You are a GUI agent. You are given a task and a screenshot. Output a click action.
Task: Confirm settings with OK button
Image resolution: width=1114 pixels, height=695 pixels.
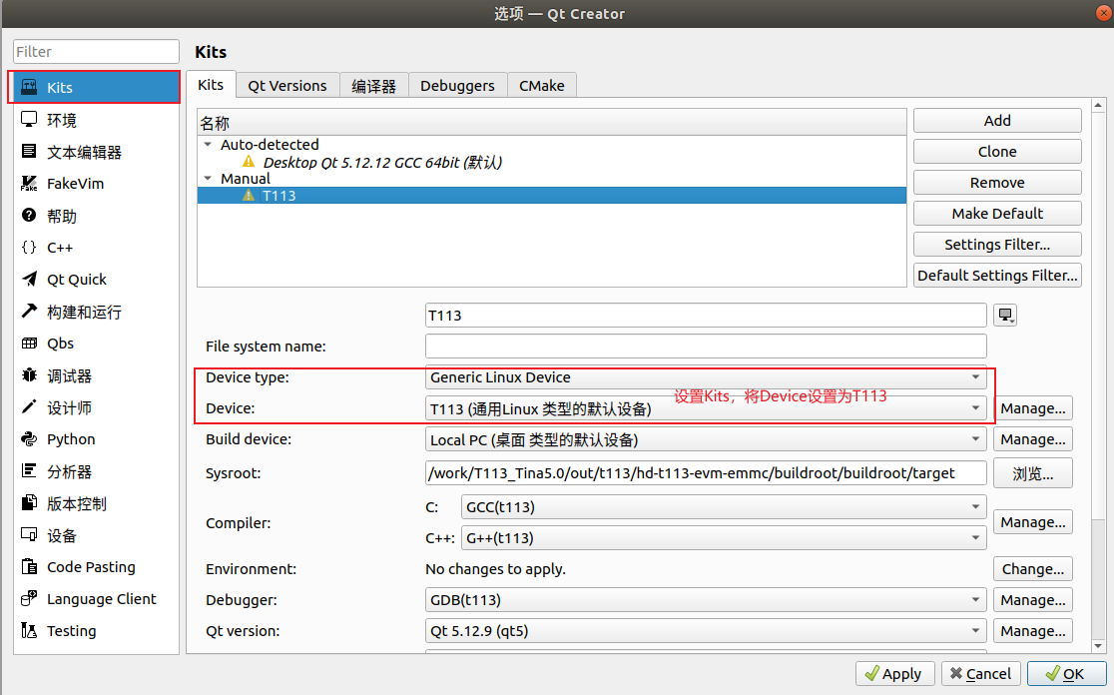coord(1066,674)
